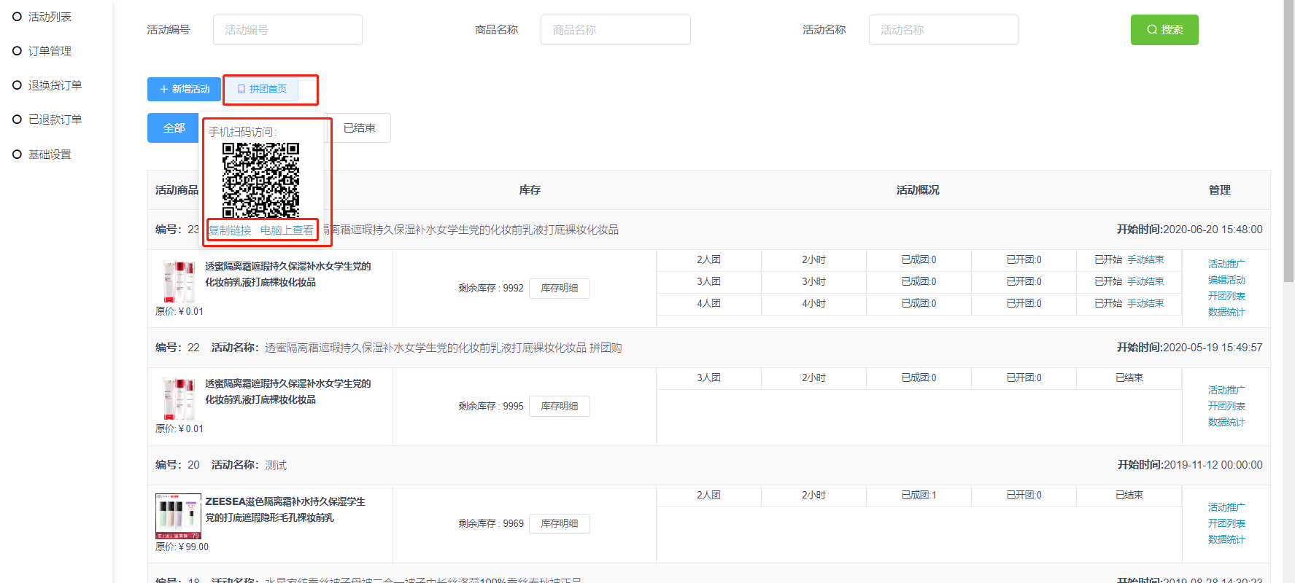Open 库存明细 for stock 9969
Image resolution: width=1295 pixels, height=583 pixels.
(560, 524)
